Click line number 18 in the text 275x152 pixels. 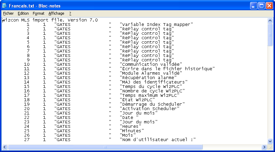[27, 100]
